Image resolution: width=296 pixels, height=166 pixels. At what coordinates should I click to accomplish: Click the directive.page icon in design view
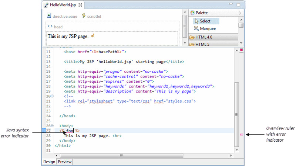49,15
